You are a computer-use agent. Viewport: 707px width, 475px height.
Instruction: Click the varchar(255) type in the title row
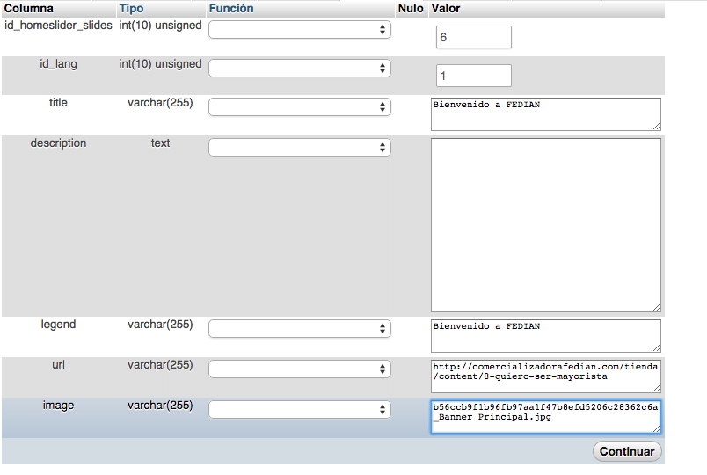click(x=160, y=103)
